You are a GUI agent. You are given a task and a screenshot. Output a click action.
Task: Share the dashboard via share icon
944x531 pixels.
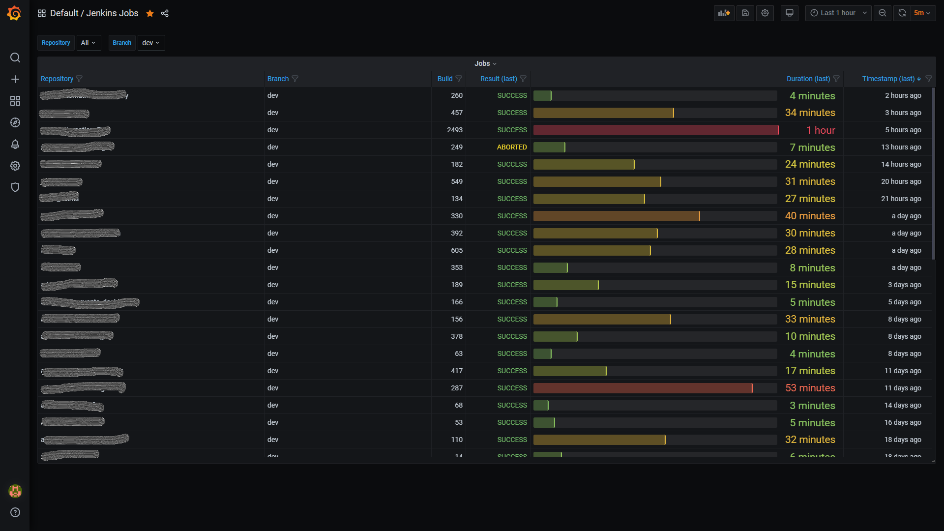pos(165,13)
